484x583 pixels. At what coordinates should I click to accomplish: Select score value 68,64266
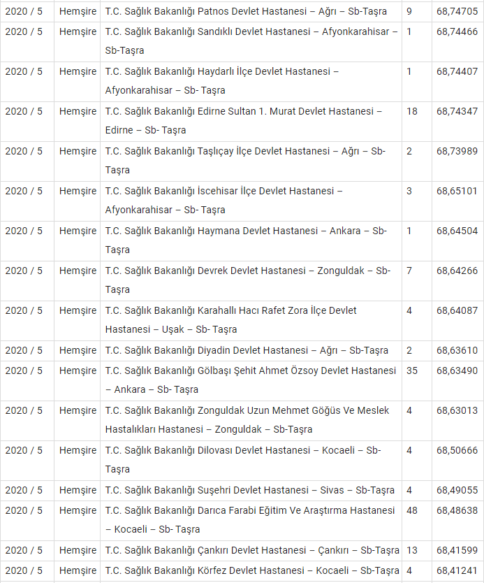(x=457, y=271)
